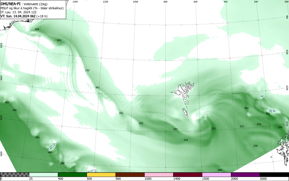The height and width of the screenshot is (181, 289).
Task: Click the '4W' longitude label
Action: (x=226, y=2)
